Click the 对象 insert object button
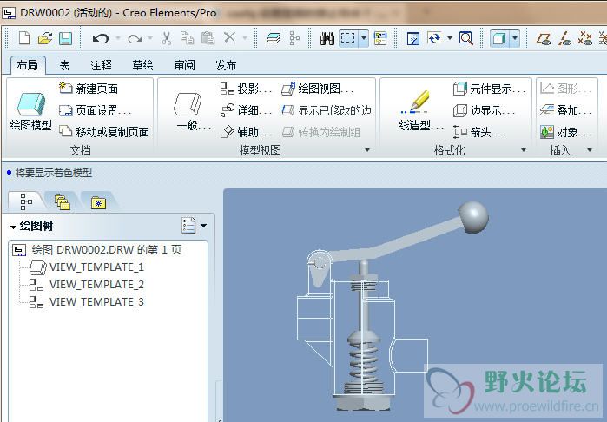607x422 pixels. 565,132
